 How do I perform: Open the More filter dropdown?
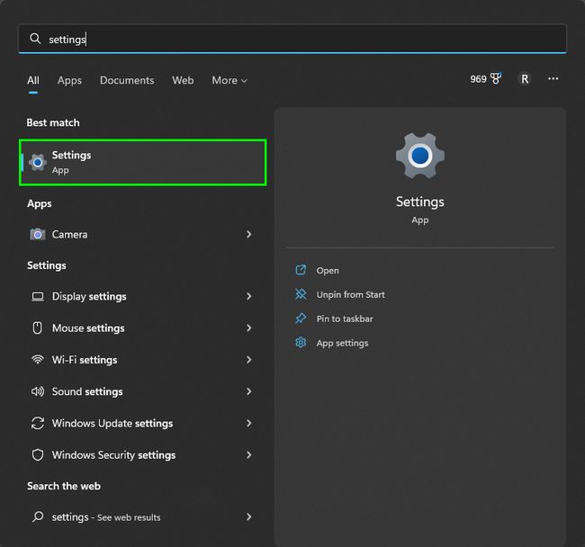pyautogui.click(x=229, y=80)
